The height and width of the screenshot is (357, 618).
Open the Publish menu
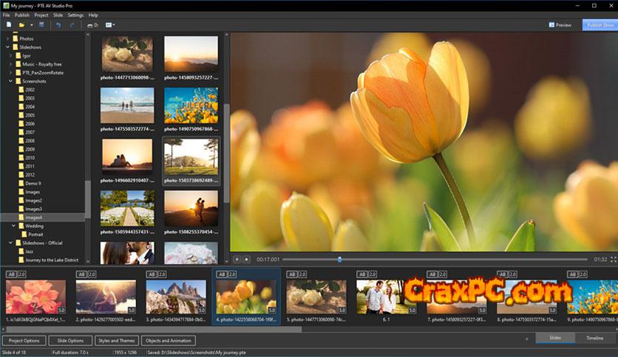click(x=22, y=15)
